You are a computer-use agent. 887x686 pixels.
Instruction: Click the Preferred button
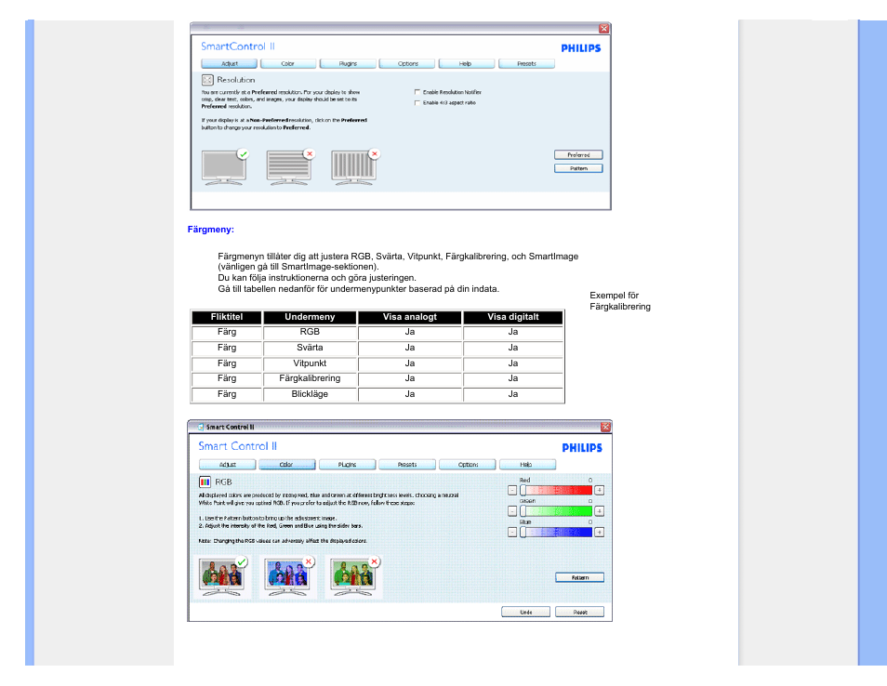578,155
